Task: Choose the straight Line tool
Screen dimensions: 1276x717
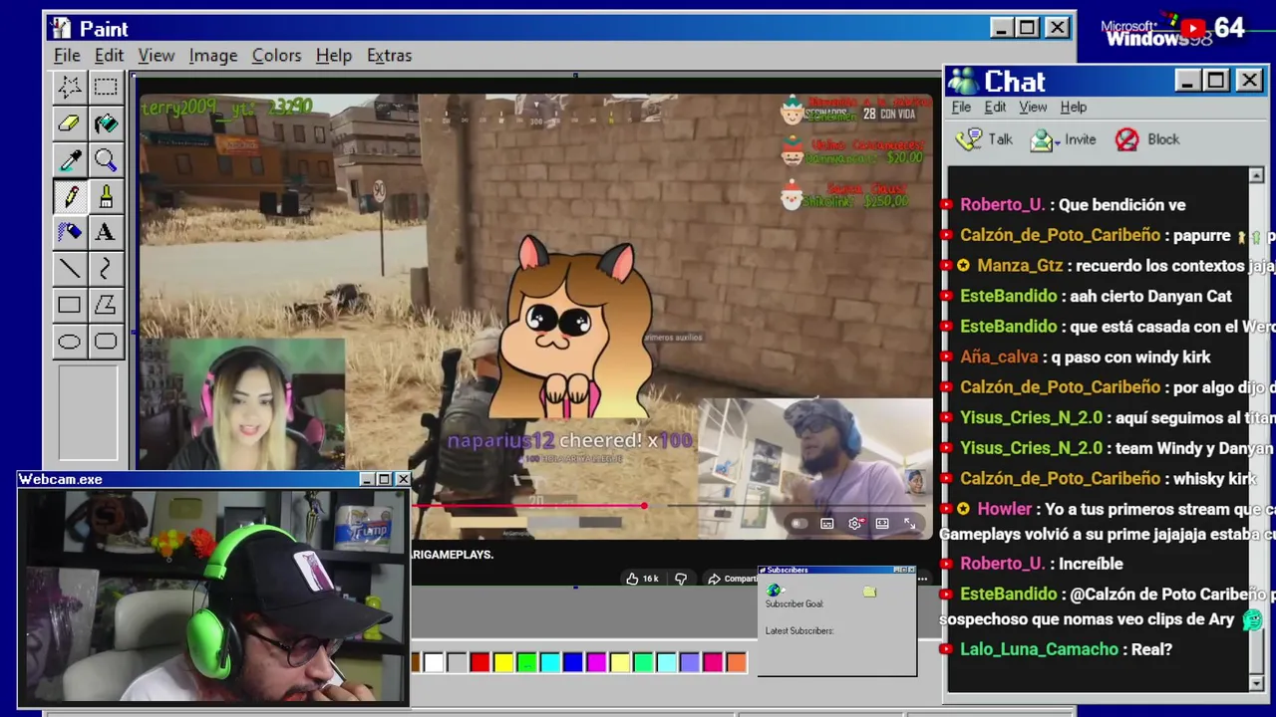Action: (x=69, y=269)
